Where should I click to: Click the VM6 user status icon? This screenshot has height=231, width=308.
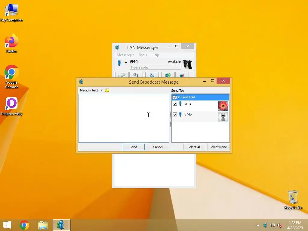180,114
